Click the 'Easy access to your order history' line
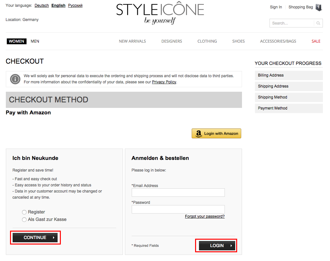Viewport: 330px width, 261px height. point(52,185)
